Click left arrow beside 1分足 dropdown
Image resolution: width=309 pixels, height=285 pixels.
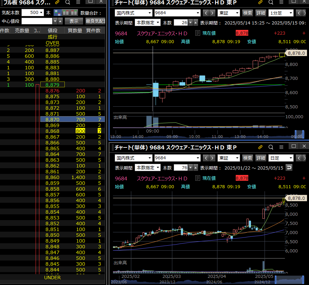(299, 13)
